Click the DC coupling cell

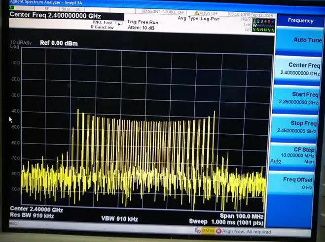tap(78, 9)
